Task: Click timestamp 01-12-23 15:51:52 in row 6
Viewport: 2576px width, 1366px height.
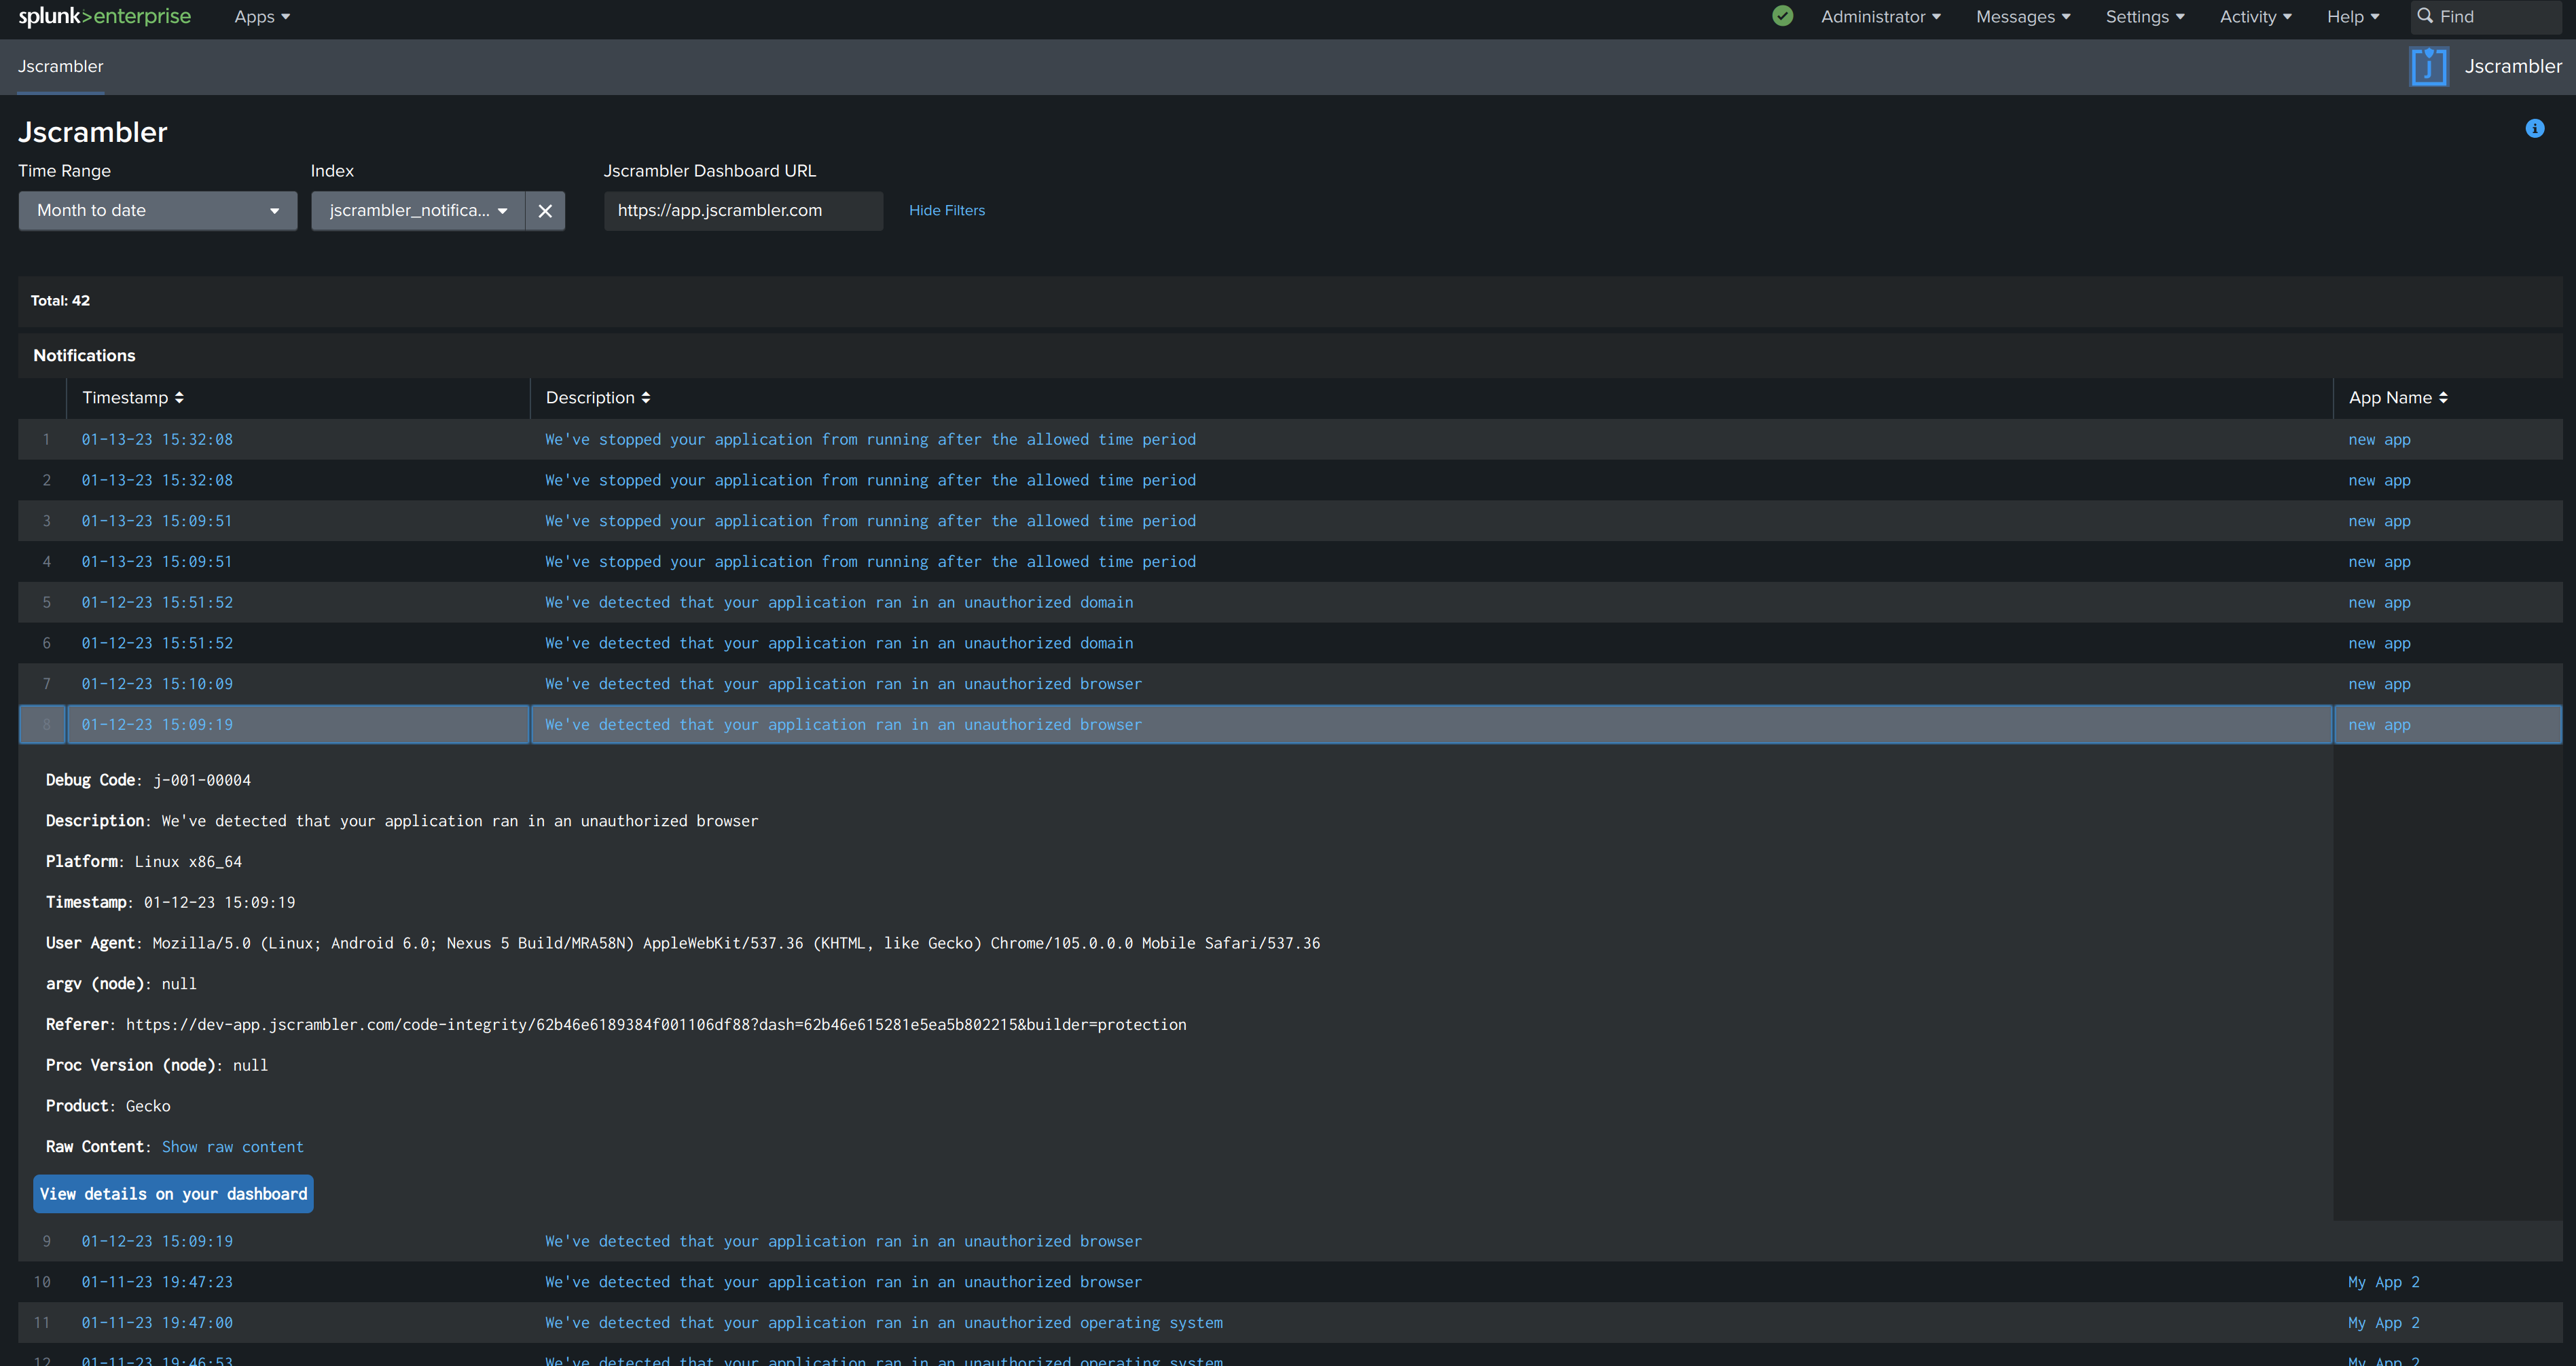Action: coord(157,644)
